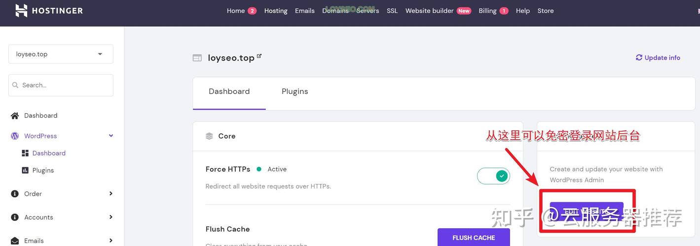Click the Hostinger logo icon

pos(21,10)
